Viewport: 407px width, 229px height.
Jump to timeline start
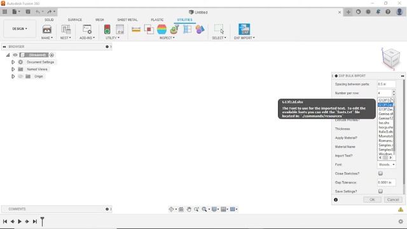(x=5, y=221)
